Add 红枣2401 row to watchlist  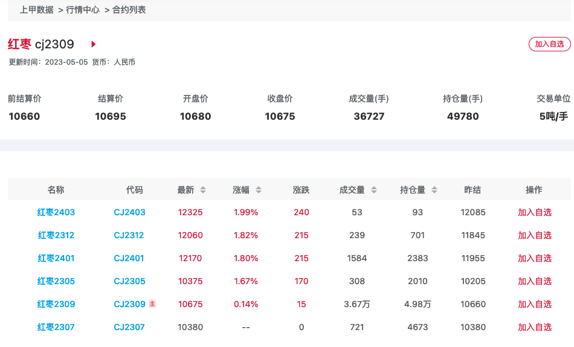[x=534, y=258]
